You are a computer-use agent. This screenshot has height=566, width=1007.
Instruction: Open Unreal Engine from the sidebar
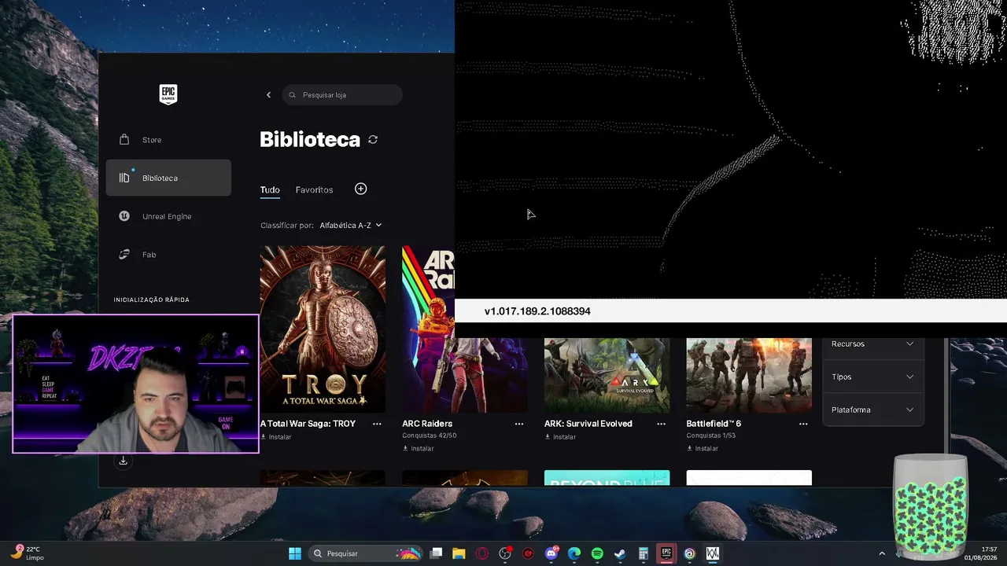coord(168,216)
